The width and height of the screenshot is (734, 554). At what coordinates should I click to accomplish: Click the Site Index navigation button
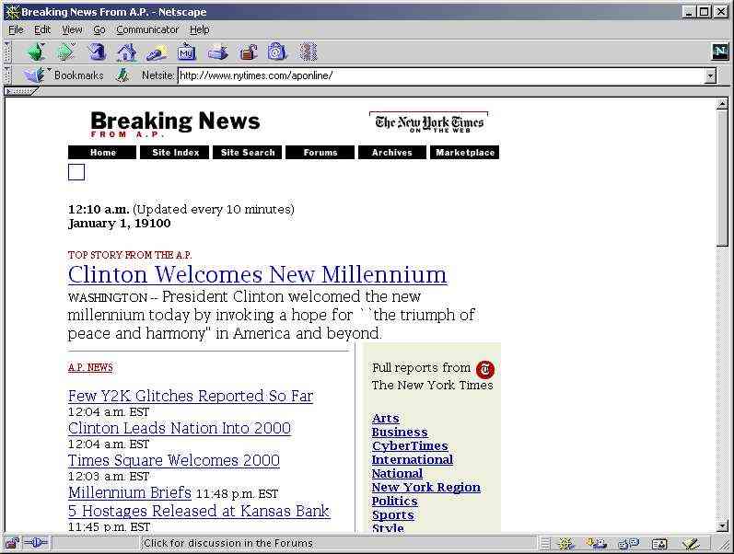click(175, 153)
